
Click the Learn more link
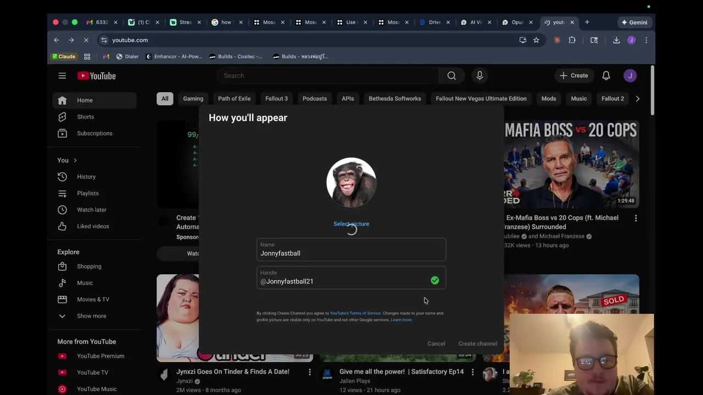[401, 320]
